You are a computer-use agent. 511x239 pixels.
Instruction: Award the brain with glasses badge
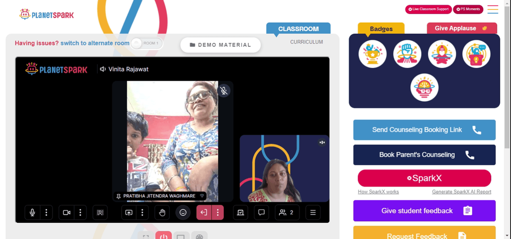point(424,88)
